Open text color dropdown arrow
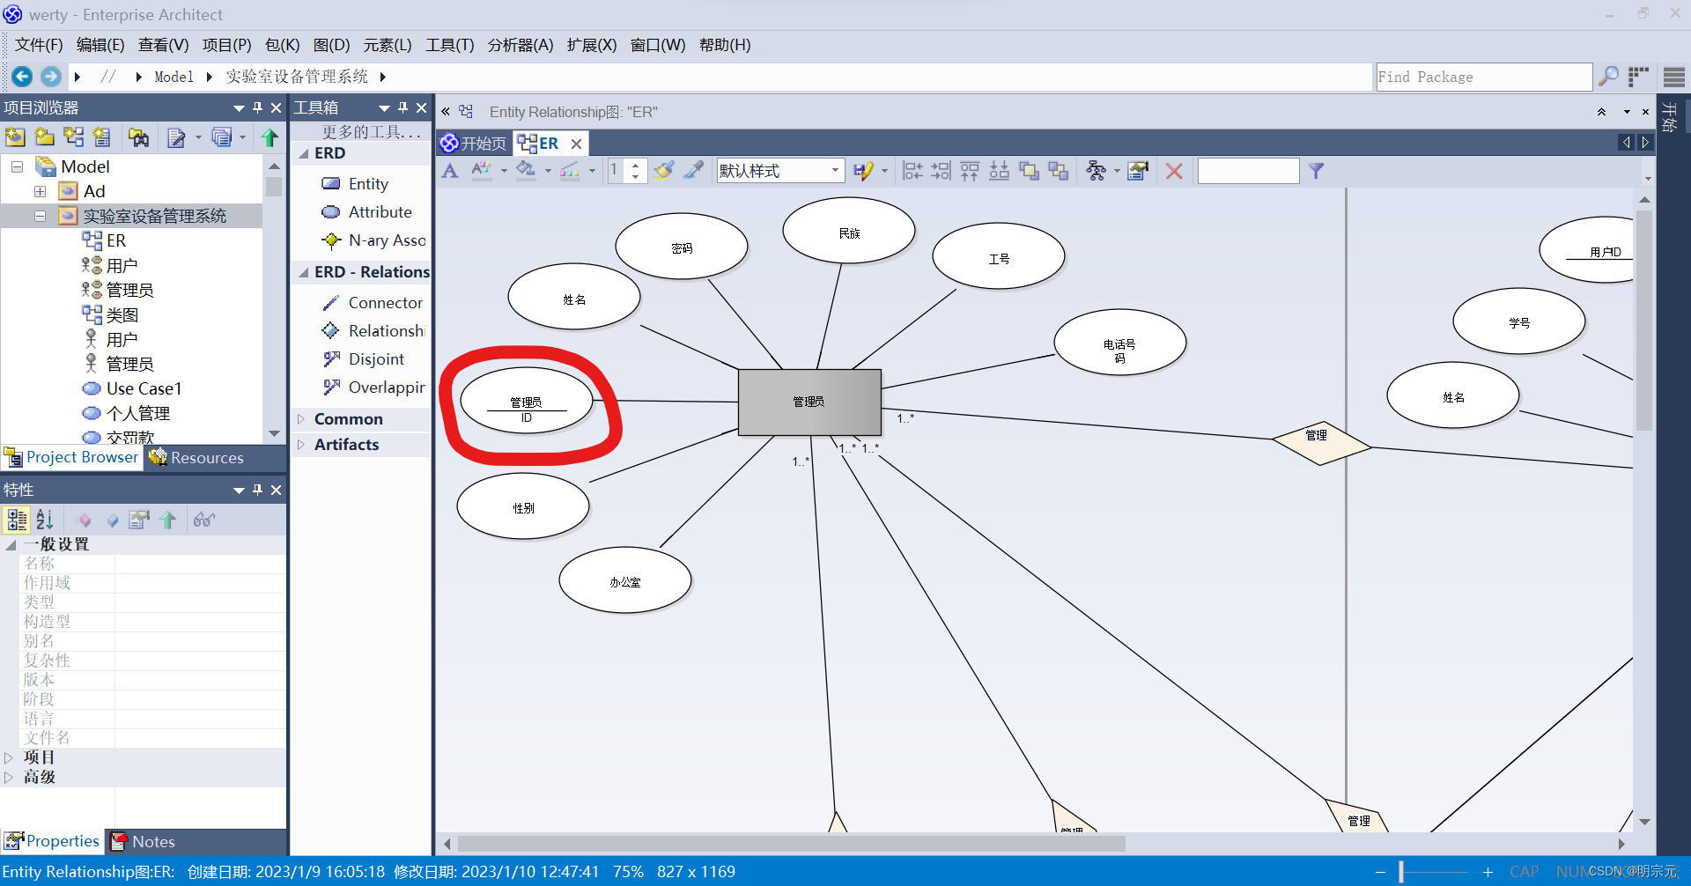 point(504,171)
